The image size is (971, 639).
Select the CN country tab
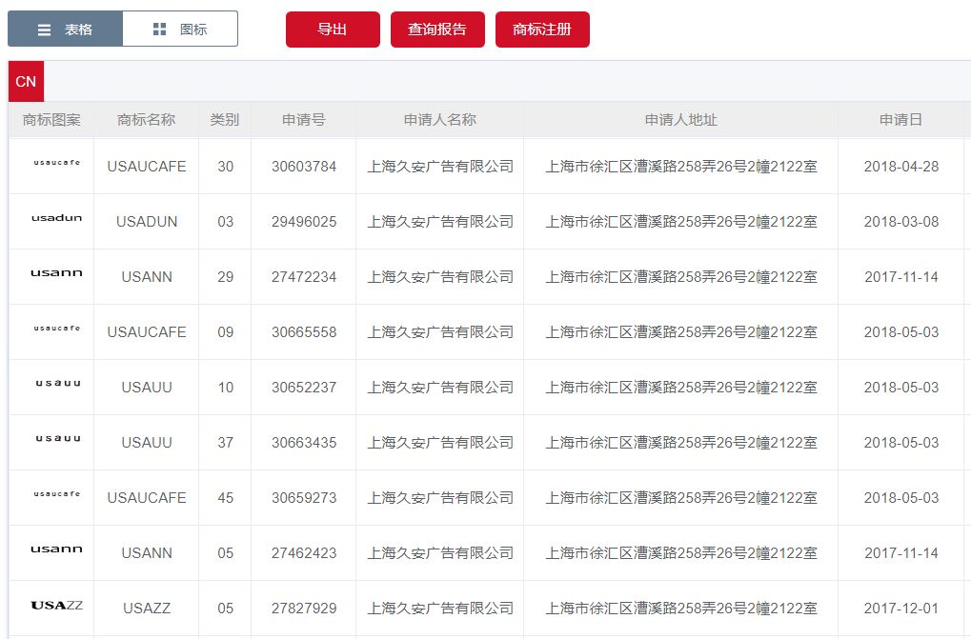(26, 82)
